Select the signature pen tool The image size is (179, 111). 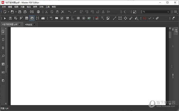(136, 18)
